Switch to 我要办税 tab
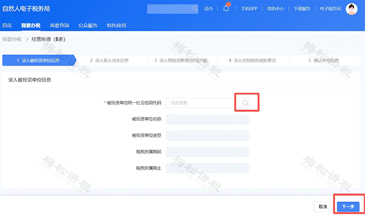 30,25
